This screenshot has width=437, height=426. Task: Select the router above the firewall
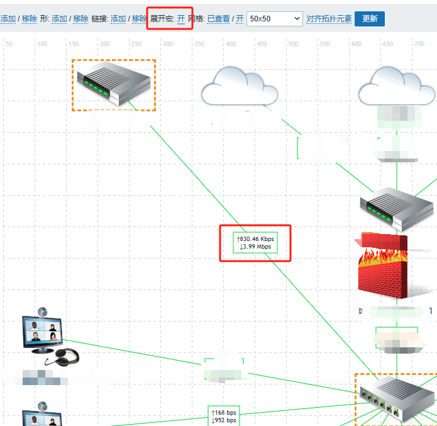click(397, 208)
